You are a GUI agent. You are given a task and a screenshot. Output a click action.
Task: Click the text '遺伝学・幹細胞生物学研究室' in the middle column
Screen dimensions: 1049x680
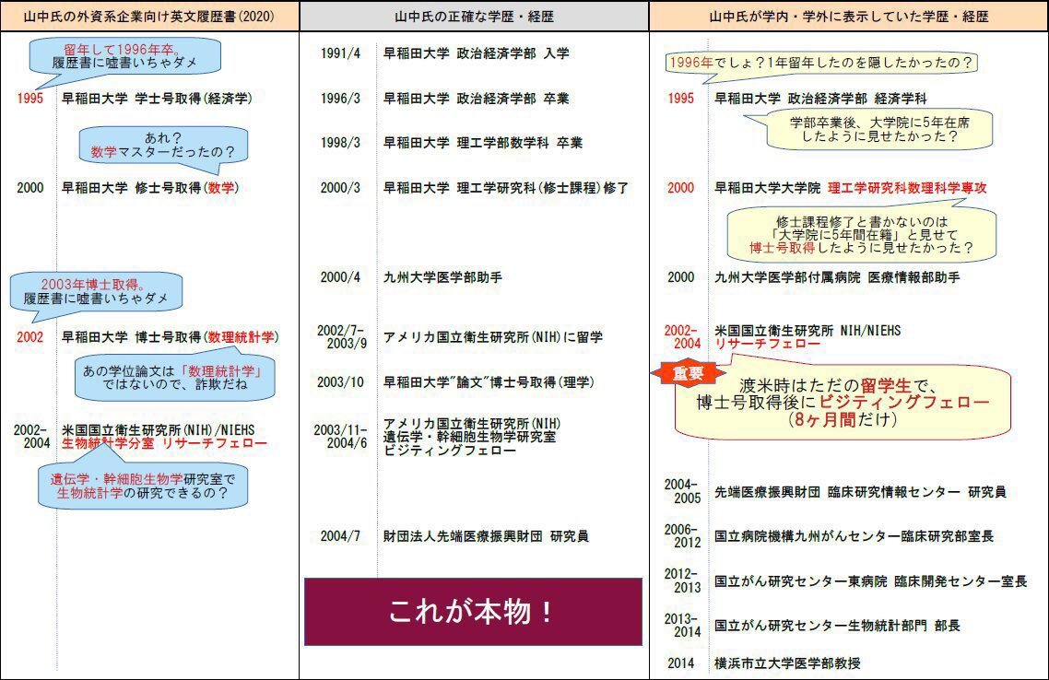click(469, 438)
